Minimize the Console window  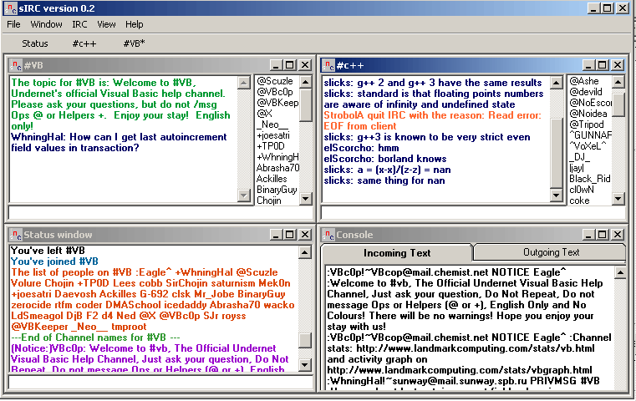tap(588, 235)
